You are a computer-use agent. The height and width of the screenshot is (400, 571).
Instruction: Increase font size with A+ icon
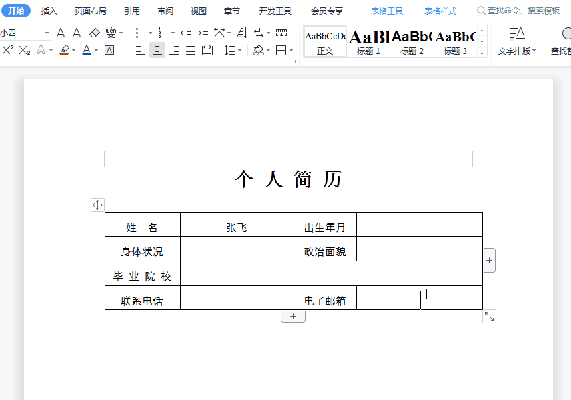point(61,33)
